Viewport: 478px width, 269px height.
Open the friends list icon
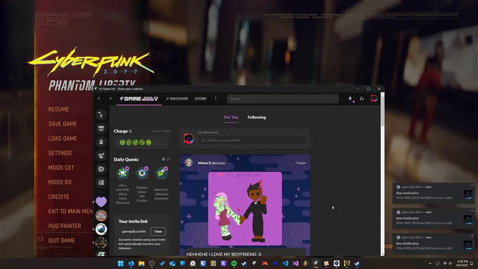click(362, 98)
